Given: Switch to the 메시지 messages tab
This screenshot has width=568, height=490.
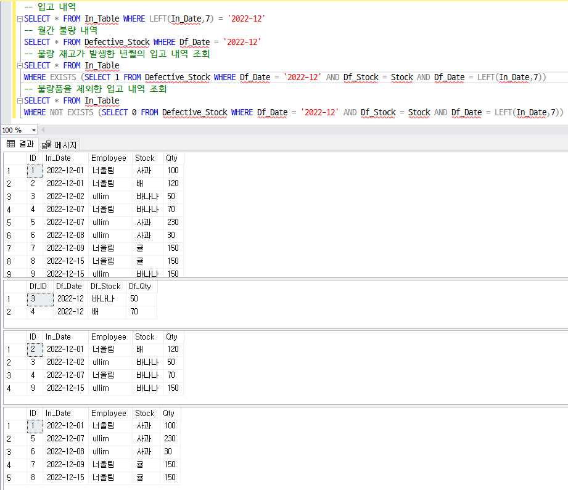Looking at the screenshot, I should [x=59, y=145].
